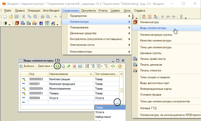This screenshot has width=201, height=121.
Task: Click the green Refresh arrows icon
Action: coord(113,66)
